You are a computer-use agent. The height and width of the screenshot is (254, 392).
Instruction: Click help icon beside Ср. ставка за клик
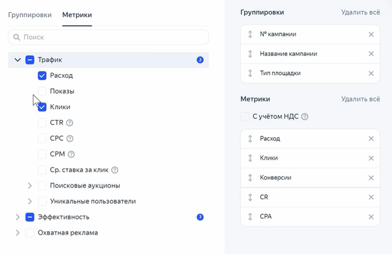115,170
